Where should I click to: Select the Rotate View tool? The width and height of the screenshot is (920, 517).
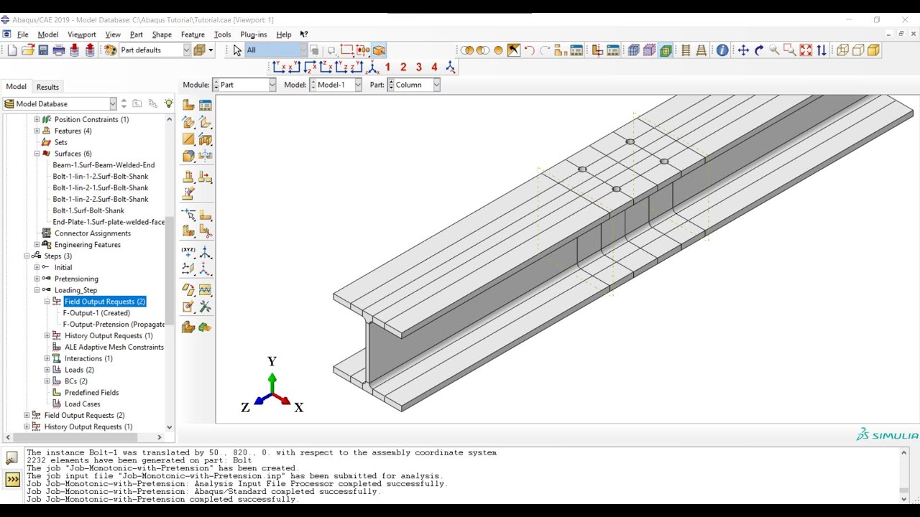759,50
